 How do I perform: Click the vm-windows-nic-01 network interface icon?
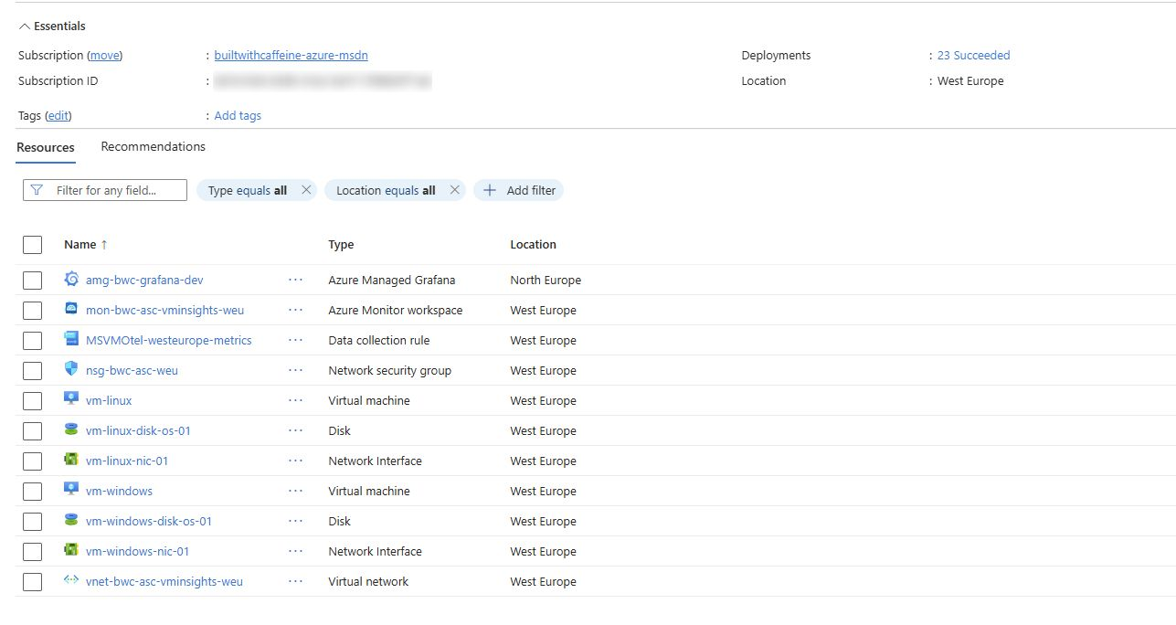coord(71,551)
